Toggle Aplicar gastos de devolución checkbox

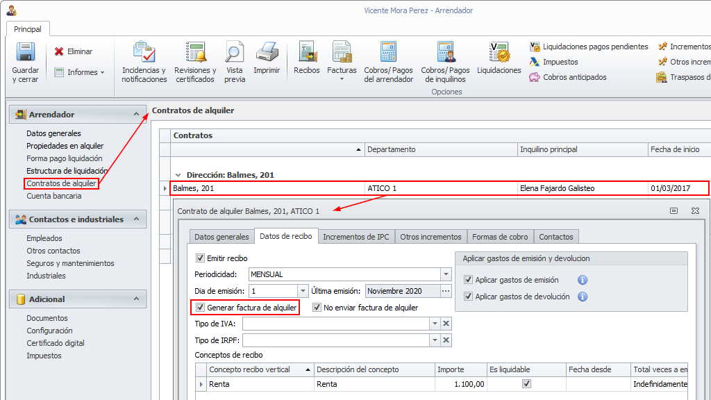(x=469, y=297)
